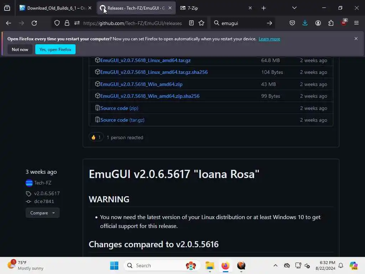Screen dimensions: 365x274
Task: Open the Firefox hamburger application menu
Action: [356, 23]
